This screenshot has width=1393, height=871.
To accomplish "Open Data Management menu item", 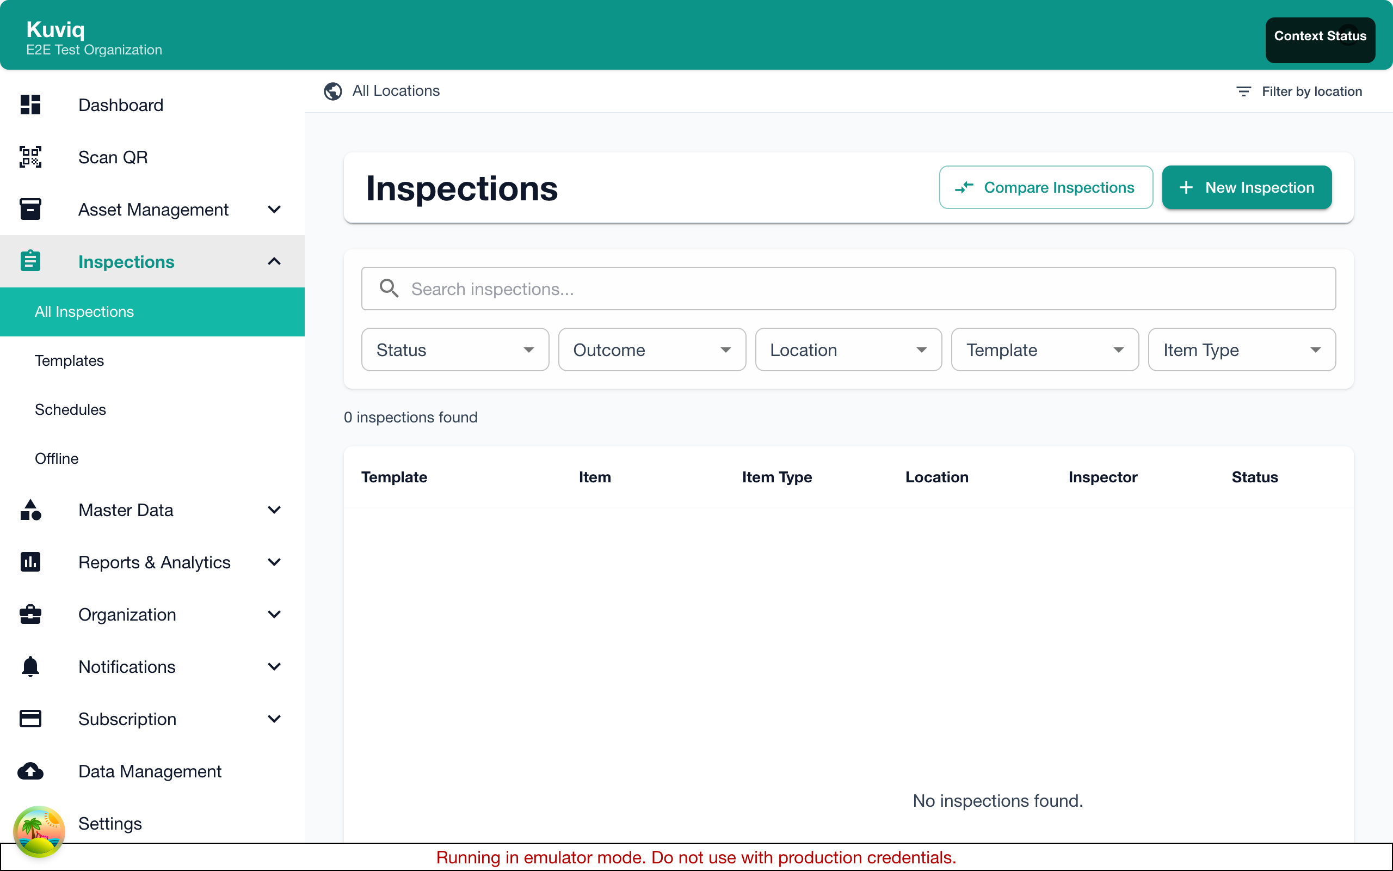I will pyautogui.click(x=152, y=771).
